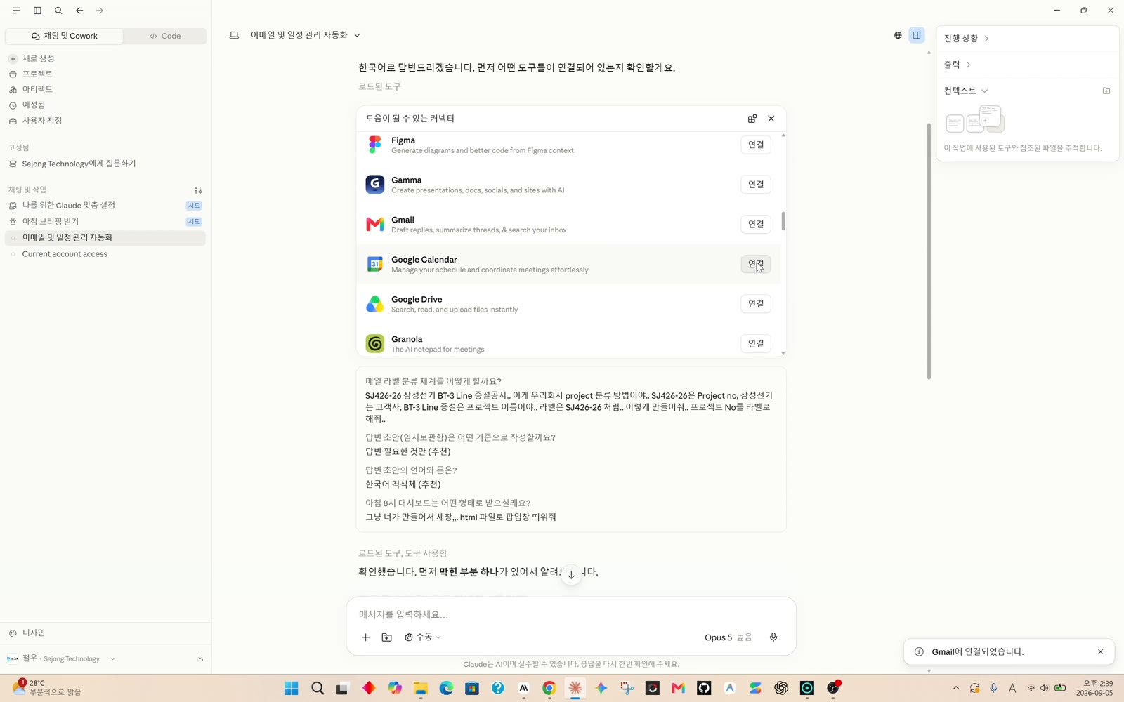Click the message input field
The image size is (1124, 702).
tap(571, 614)
